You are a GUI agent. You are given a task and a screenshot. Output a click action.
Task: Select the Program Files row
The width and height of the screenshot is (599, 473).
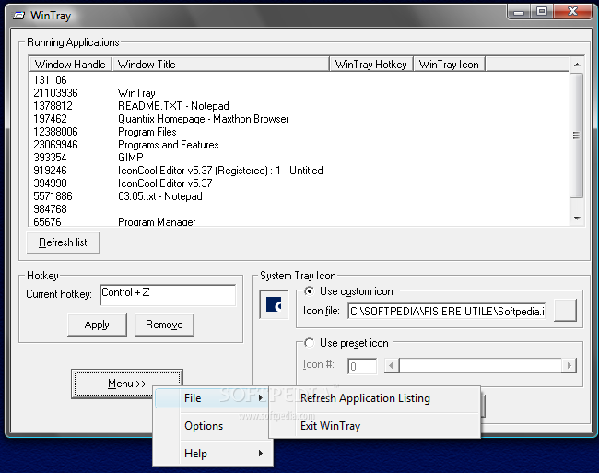point(299,132)
